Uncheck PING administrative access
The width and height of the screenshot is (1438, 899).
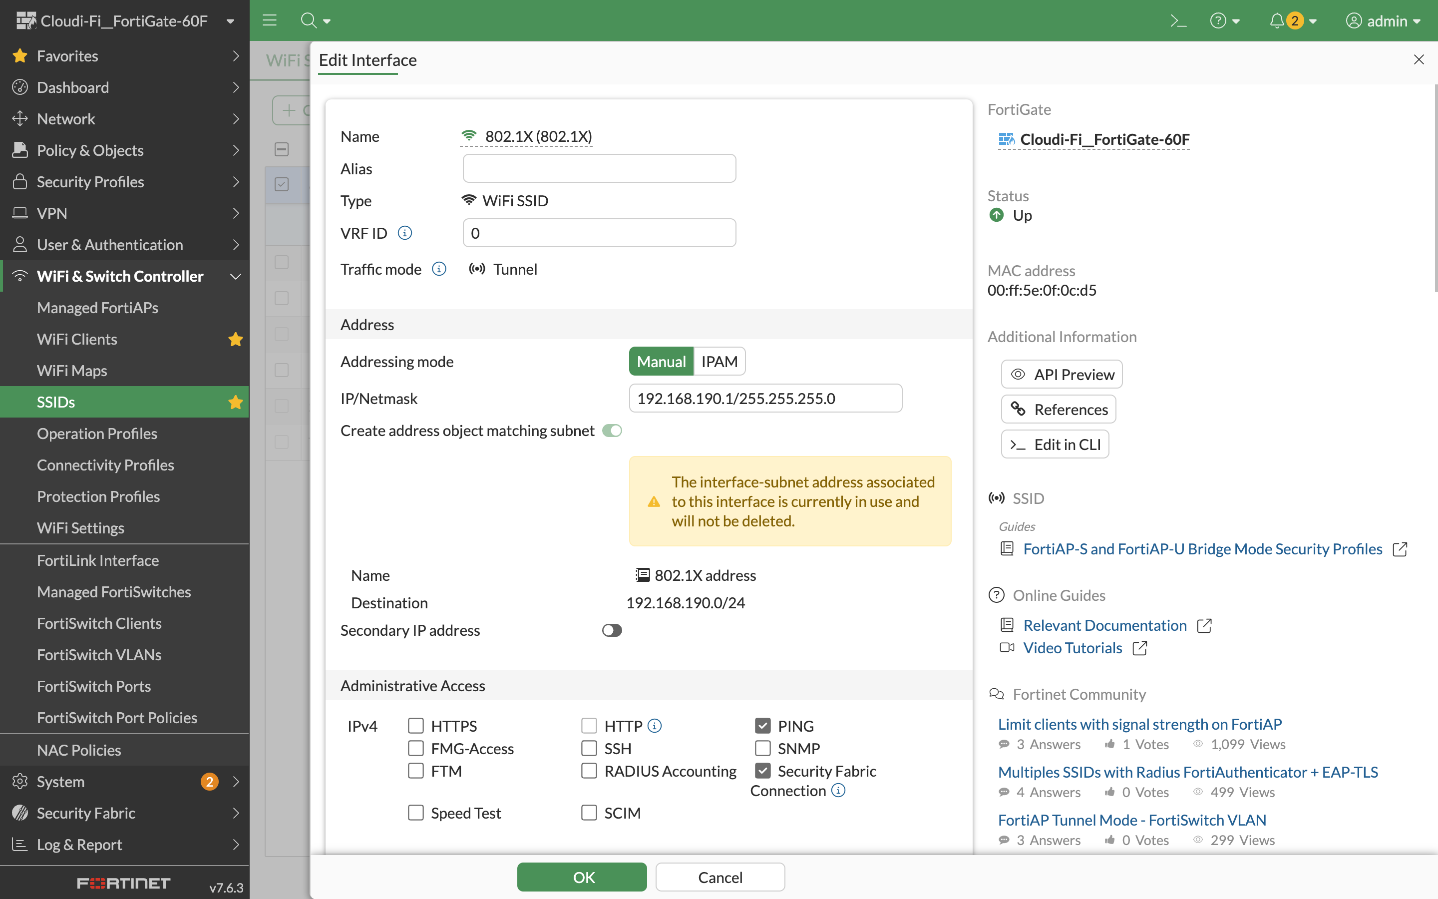pos(763,725)
